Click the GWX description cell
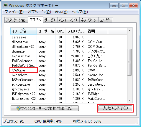 tap(91, 70)
